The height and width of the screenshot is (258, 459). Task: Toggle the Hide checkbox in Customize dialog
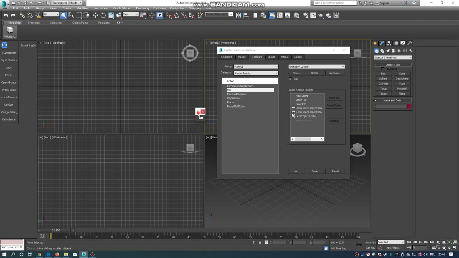(x=290, y=79)
